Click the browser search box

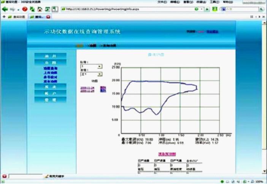pos(242,9)
